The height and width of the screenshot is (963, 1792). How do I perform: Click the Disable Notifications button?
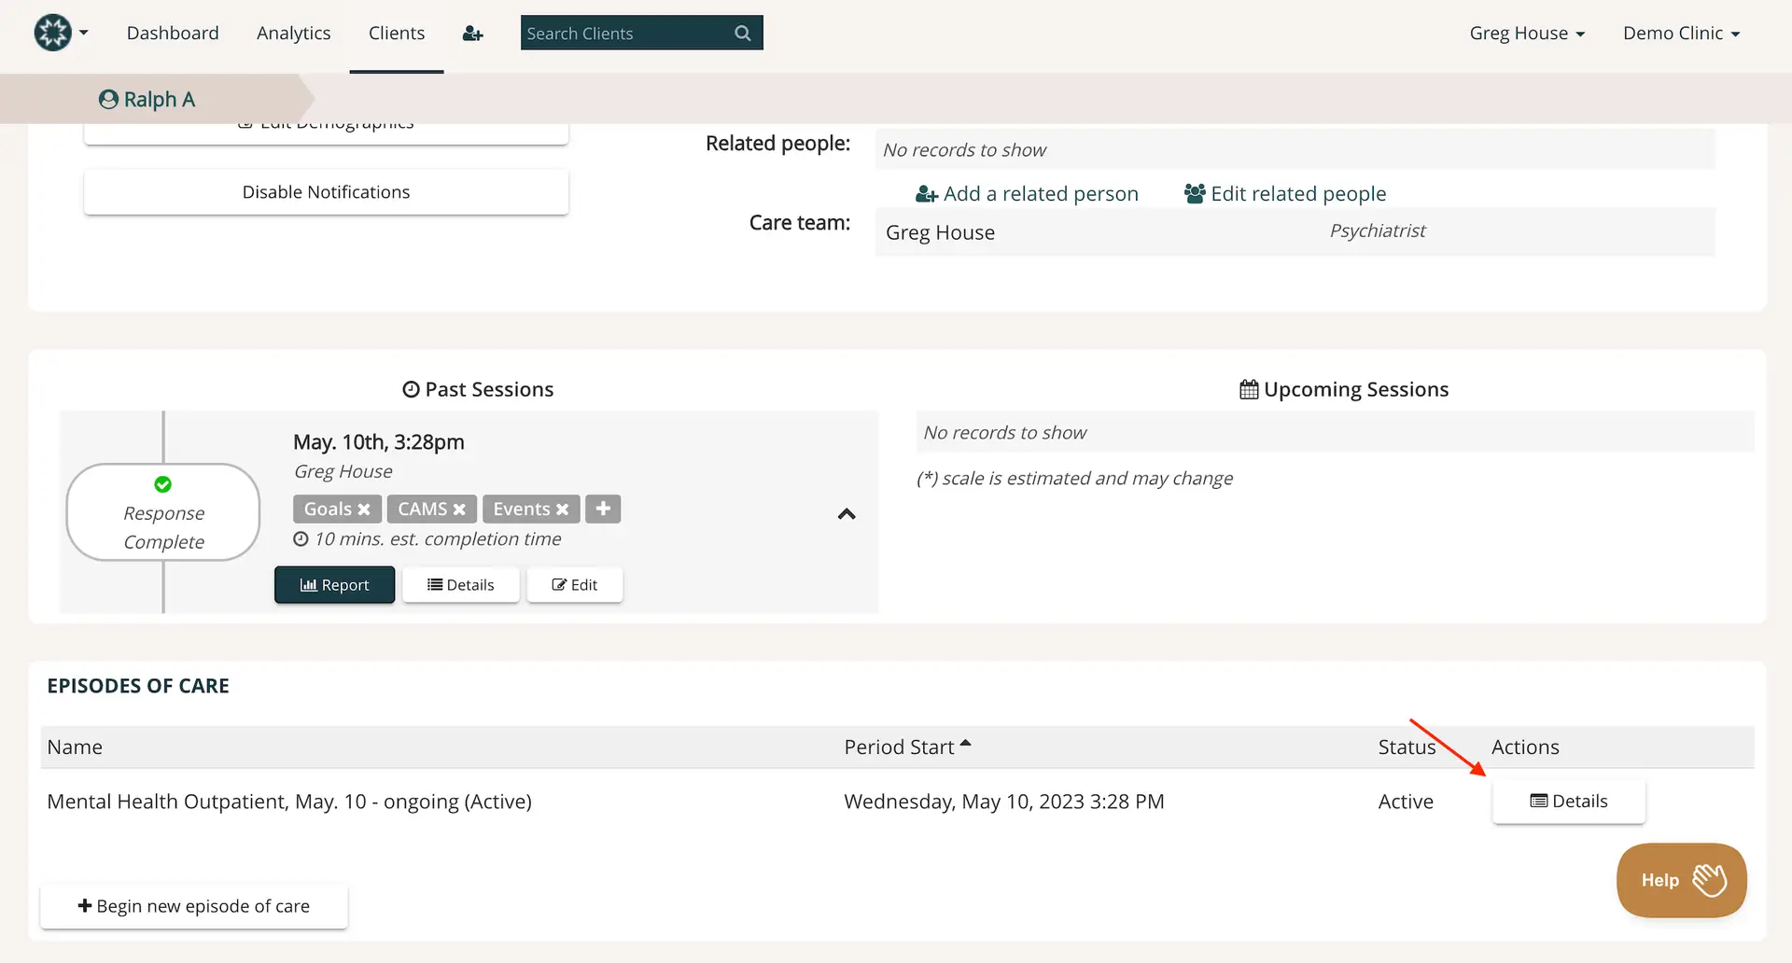coord(325,191)
